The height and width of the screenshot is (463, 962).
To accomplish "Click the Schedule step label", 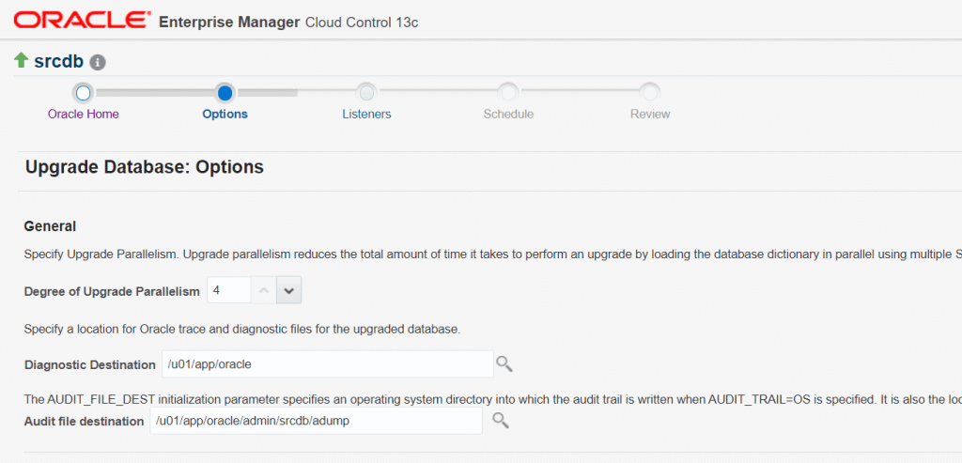I will tap(508, 114).
